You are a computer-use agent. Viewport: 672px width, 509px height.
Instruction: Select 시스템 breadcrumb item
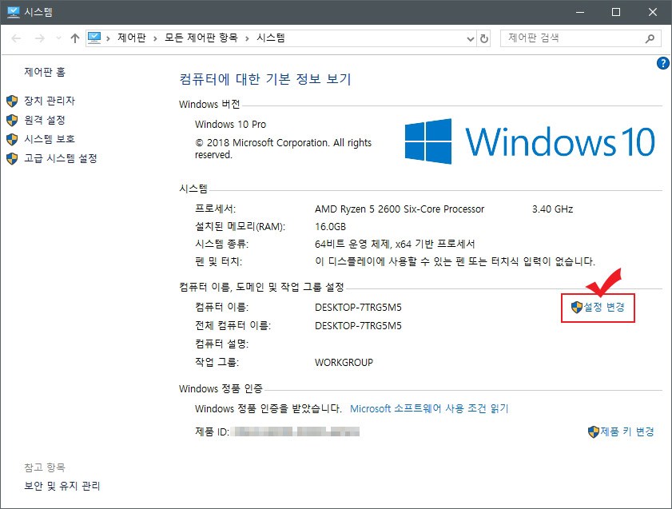coord(270,38)
